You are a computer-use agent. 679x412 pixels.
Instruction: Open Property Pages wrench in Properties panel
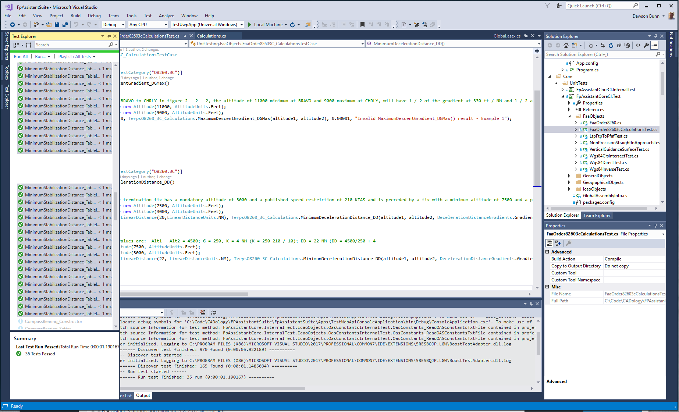pyautogui.click(x=569, y=243)
